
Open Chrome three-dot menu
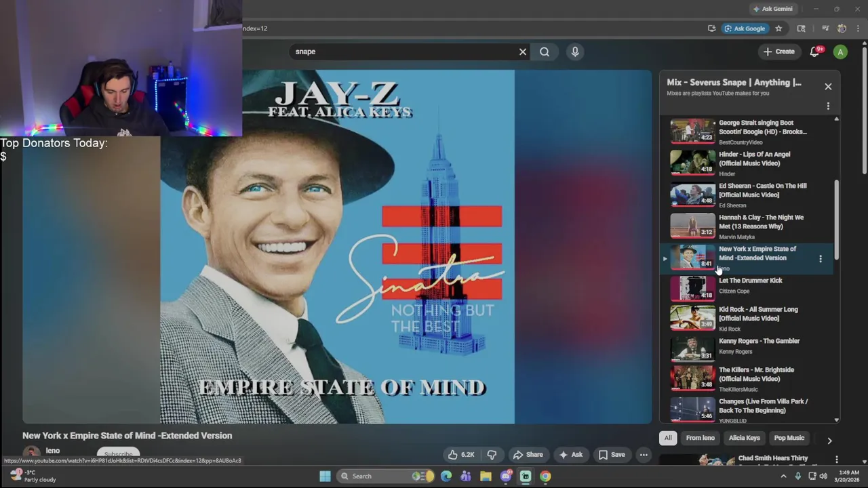click(x=859, y=28)
